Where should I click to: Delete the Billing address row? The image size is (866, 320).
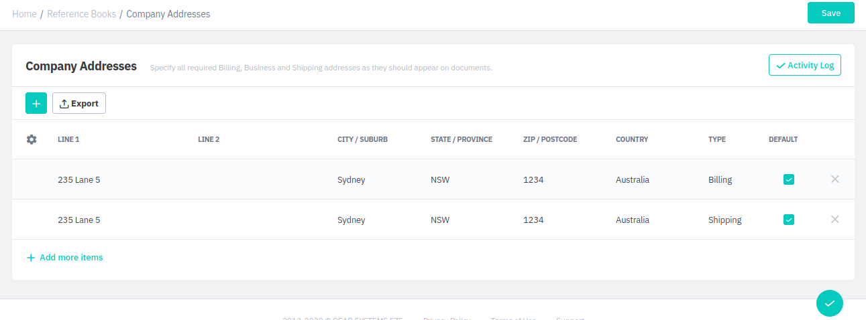click(x=834, y=179)
